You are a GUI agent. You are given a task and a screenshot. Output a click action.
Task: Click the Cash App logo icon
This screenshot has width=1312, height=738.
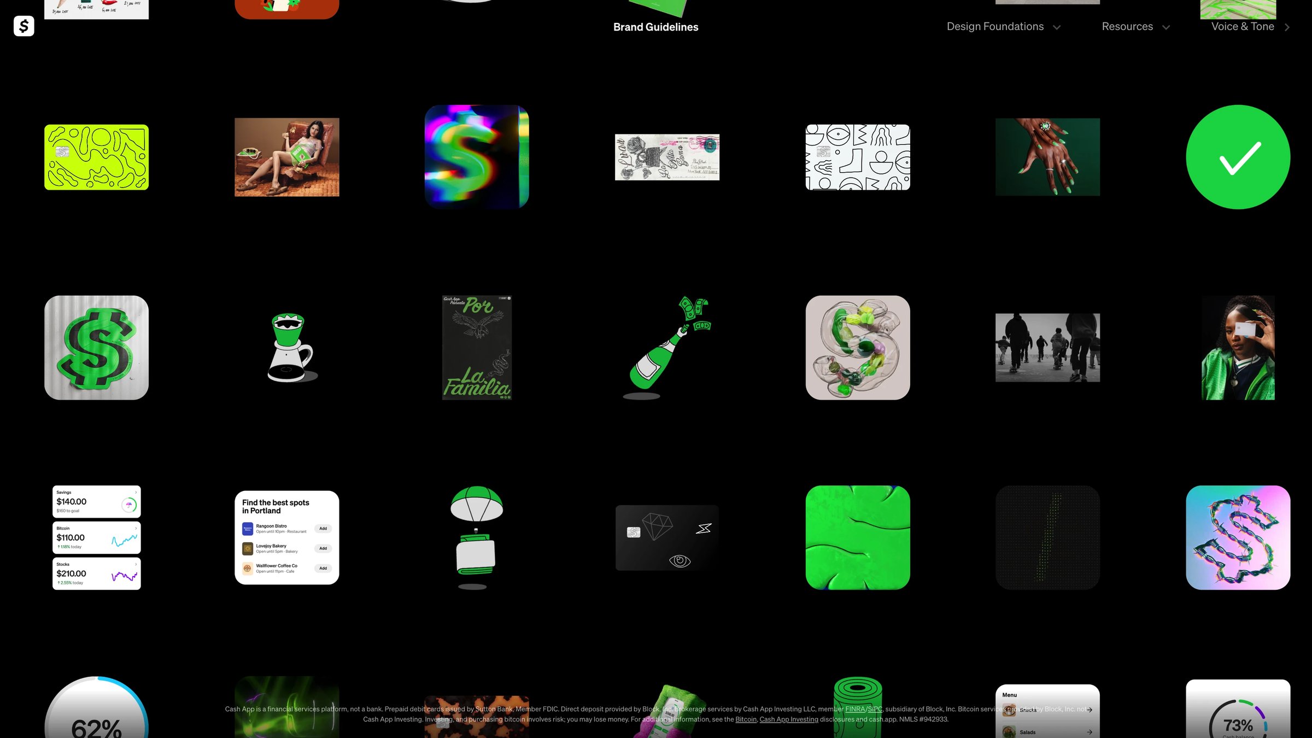coord(24,26)
